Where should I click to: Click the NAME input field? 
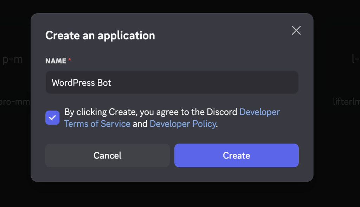[x=172, y=83]
